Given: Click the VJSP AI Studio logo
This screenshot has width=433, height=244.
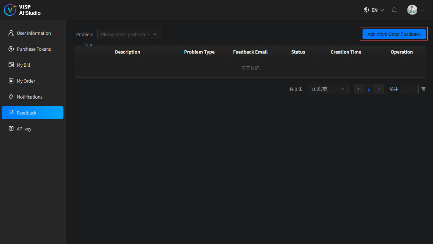Looking at the screenshot, I should (22, 10).
